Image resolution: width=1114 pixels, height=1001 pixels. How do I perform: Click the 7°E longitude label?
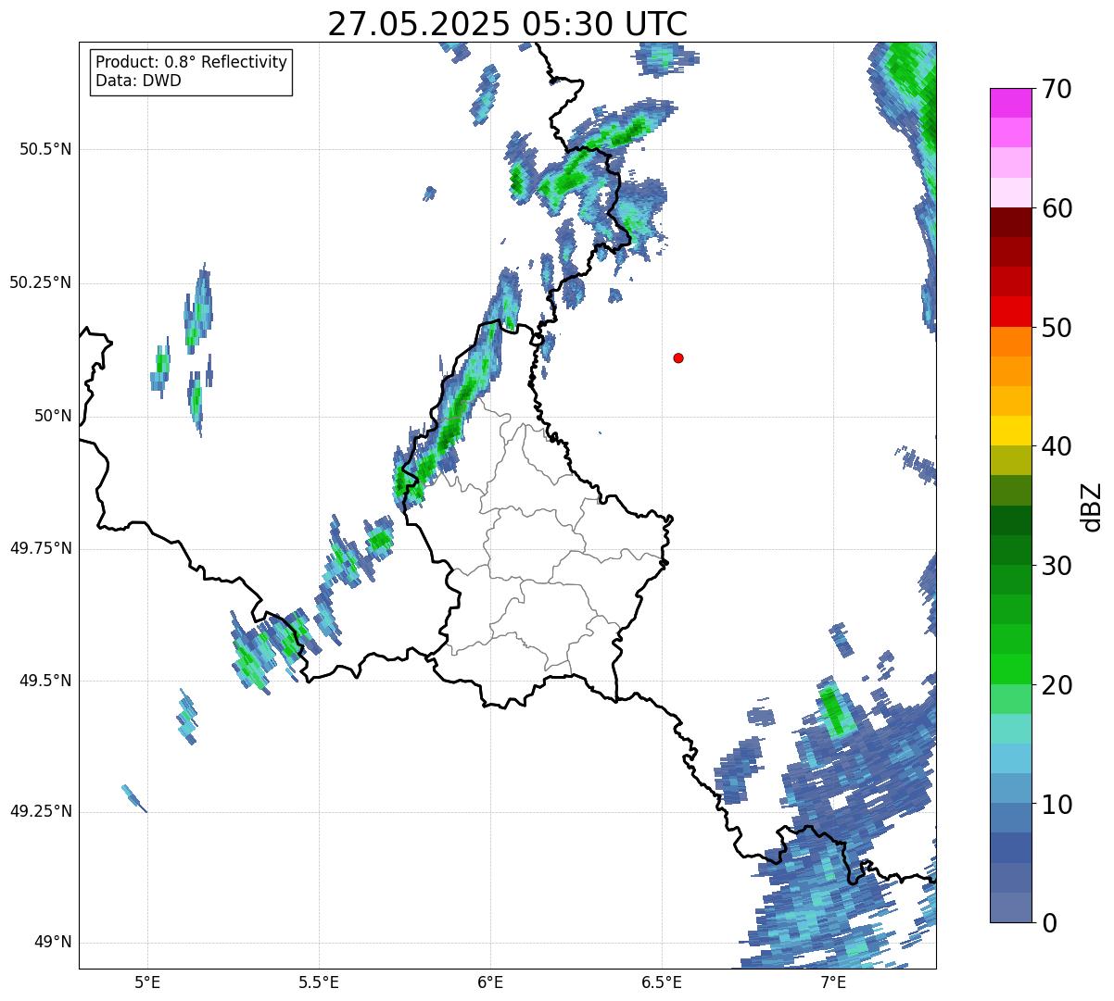point(833,982)
